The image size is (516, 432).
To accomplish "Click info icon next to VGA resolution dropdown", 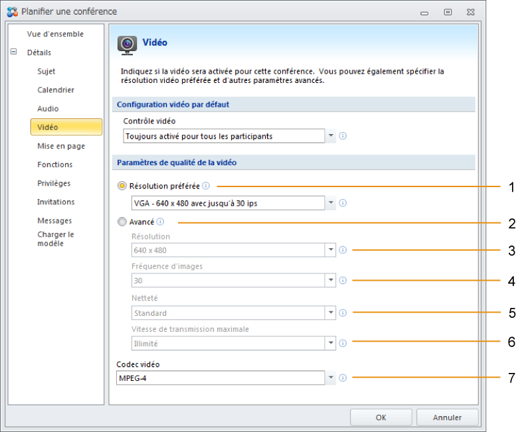I will tap(343, 203).
